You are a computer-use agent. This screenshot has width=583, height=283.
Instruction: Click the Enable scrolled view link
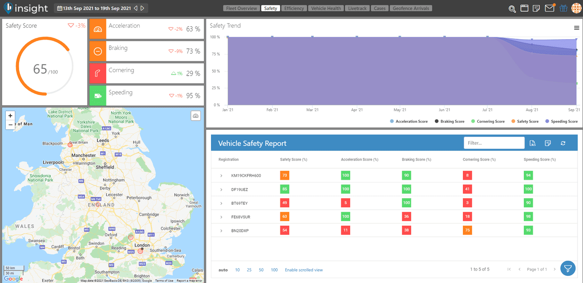click(304, 270)
